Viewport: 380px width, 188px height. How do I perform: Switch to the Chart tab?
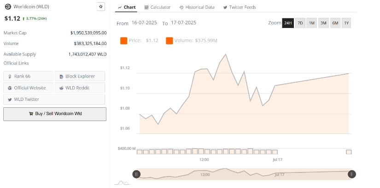click(x=127, y=7)
